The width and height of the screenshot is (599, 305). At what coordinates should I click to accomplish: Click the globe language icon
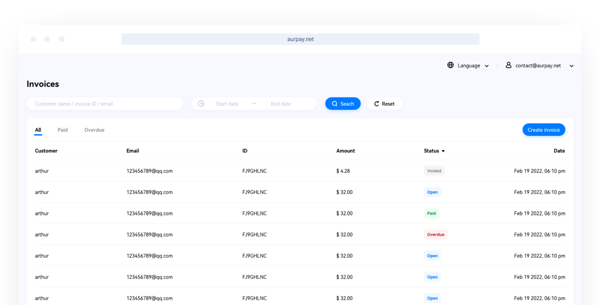coord(450,65)
